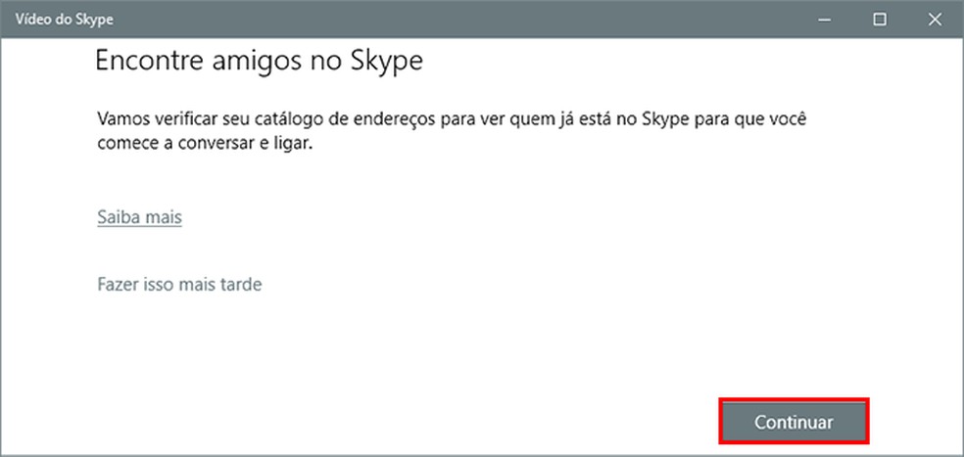
Task: Choose Fazer isso mais tarde
Action: pos(179,285)
